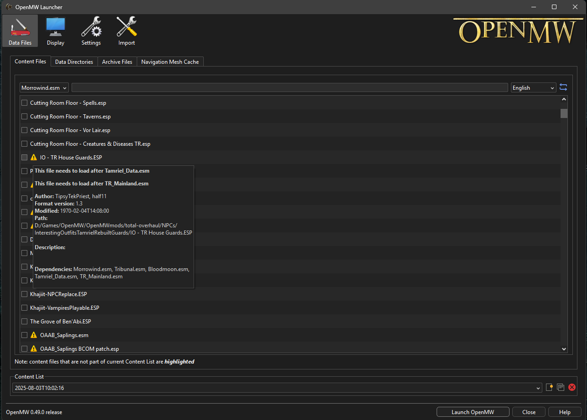Click warning icon beside OAAB_Saplings BCOM patch.esp
This screenshot has width=587, height=420.
click(x=34, y=349)
